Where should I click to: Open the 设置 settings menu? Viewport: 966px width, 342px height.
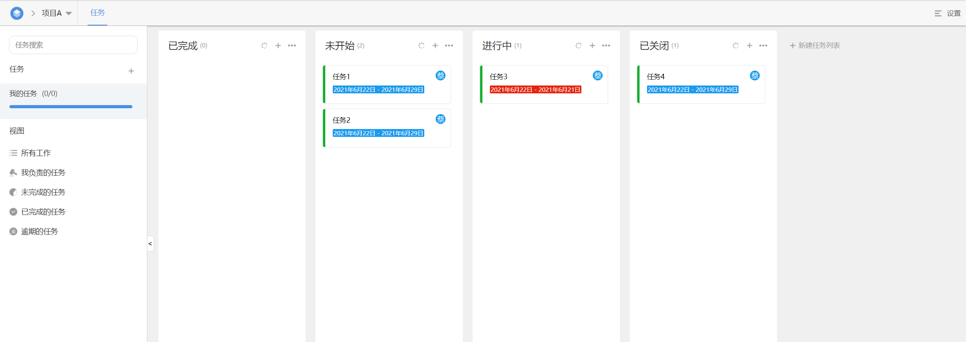948,13
